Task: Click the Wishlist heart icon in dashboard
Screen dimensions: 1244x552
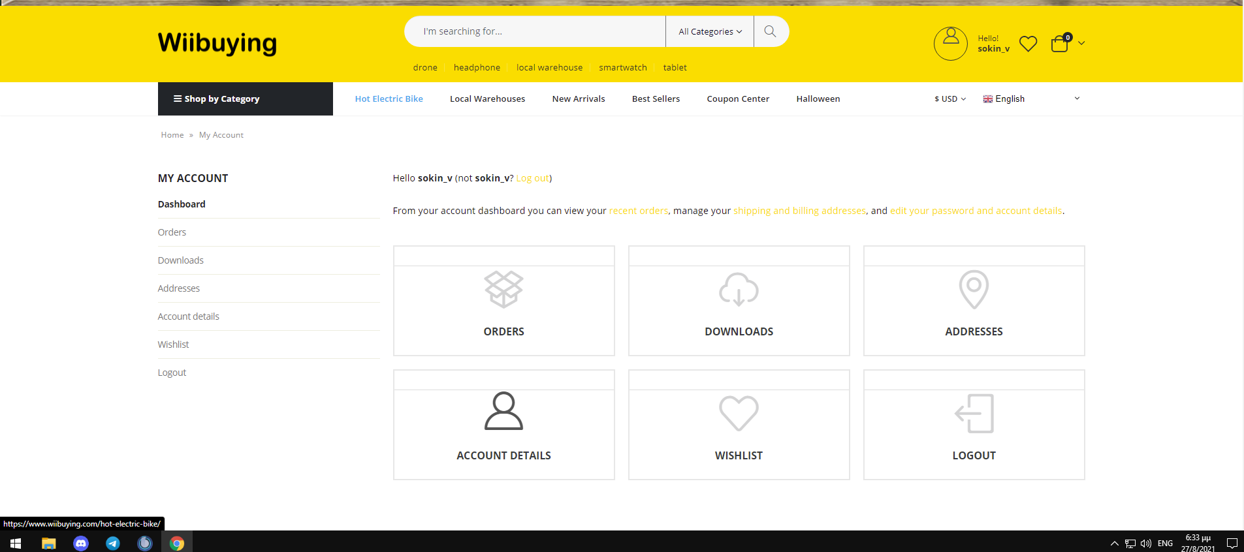Action: [x=739, y=413]
